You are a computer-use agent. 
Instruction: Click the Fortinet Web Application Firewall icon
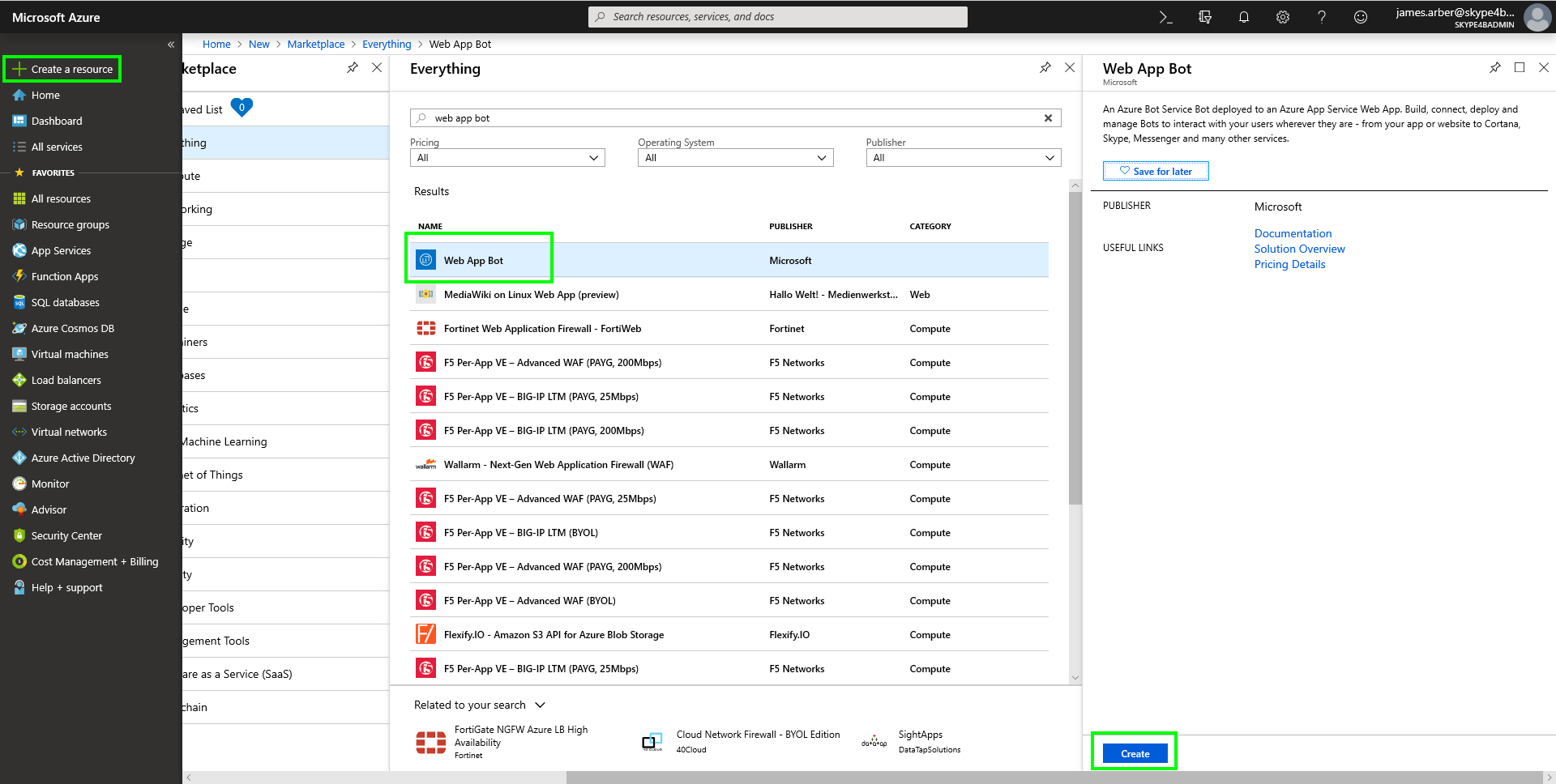[425, 328]
